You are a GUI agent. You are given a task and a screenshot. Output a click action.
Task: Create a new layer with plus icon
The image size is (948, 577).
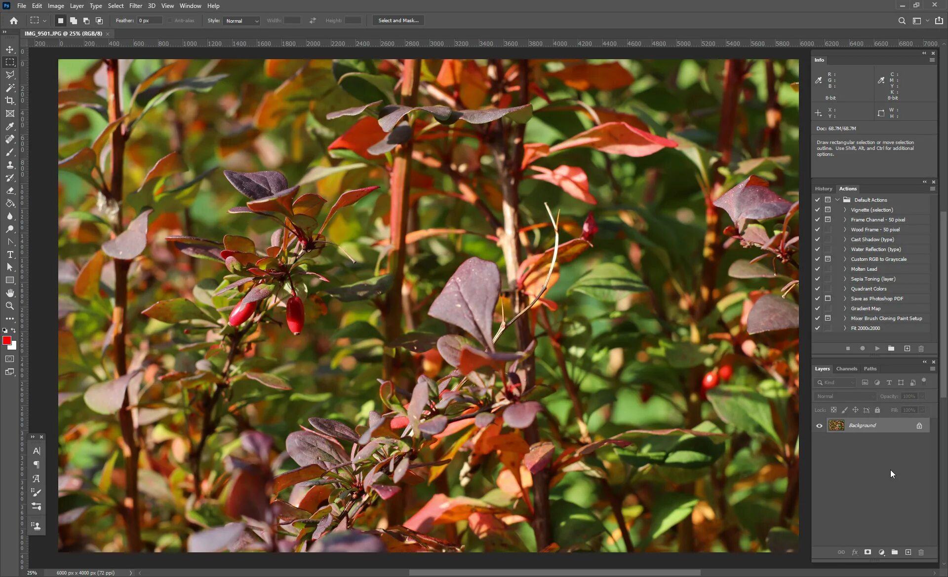point(908,552)
